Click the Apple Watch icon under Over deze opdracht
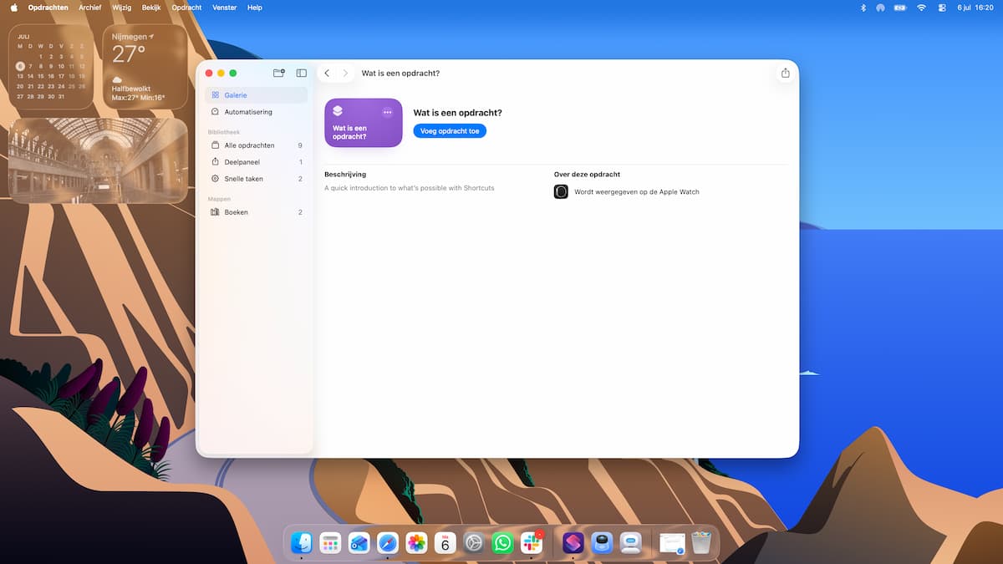The height and width of the screenshot is (564, 1003). [x=561, y=192]
